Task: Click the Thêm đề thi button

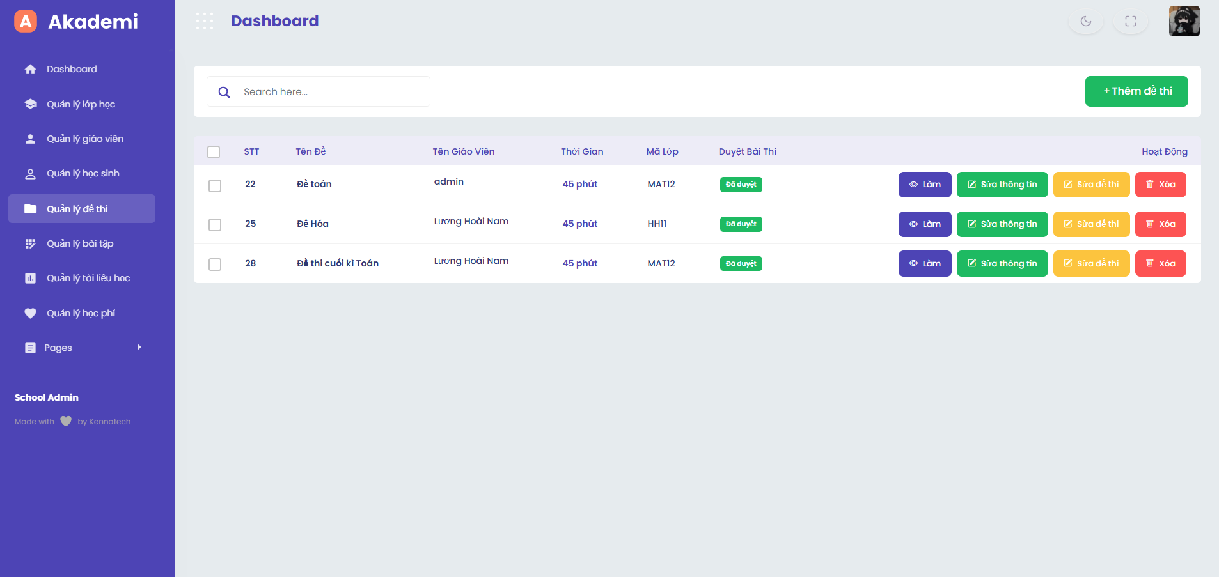Action: pos(1136,91)
